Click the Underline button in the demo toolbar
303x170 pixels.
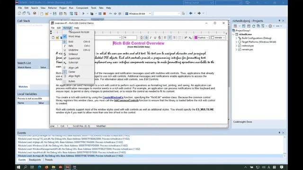click(155, 38)
